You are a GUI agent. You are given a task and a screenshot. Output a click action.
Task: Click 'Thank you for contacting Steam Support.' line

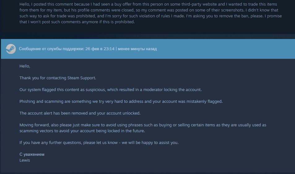[58, 78]
